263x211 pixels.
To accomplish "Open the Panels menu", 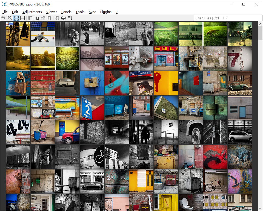I will click(66, 12).
